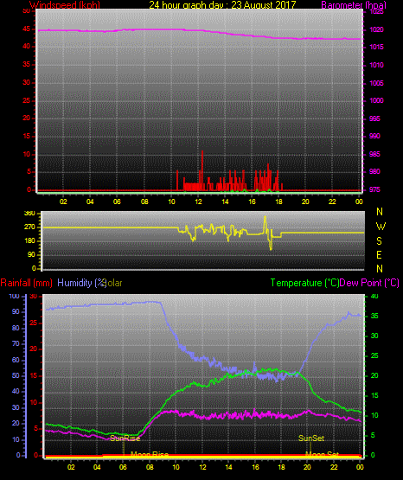Click the 50 humidity axis value

16,375
